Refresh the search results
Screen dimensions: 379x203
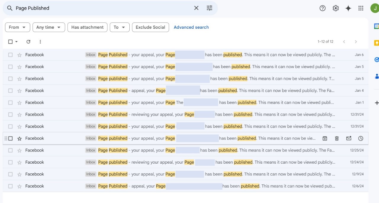[28, 42]
